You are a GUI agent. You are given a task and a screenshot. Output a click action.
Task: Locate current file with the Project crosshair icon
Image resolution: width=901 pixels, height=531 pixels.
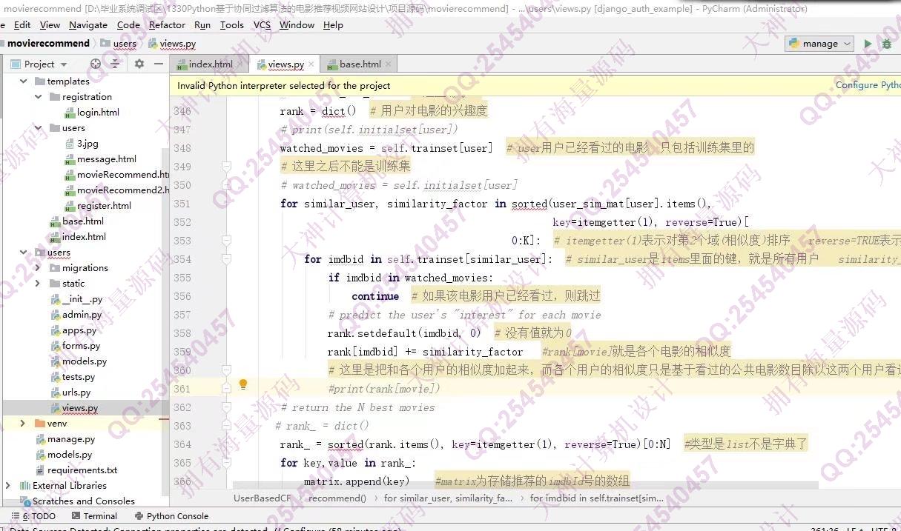[x=96, y=64]
